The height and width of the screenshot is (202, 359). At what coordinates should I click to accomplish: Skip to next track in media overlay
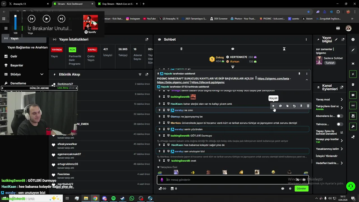pyautogui.click(x=61, y=19)
